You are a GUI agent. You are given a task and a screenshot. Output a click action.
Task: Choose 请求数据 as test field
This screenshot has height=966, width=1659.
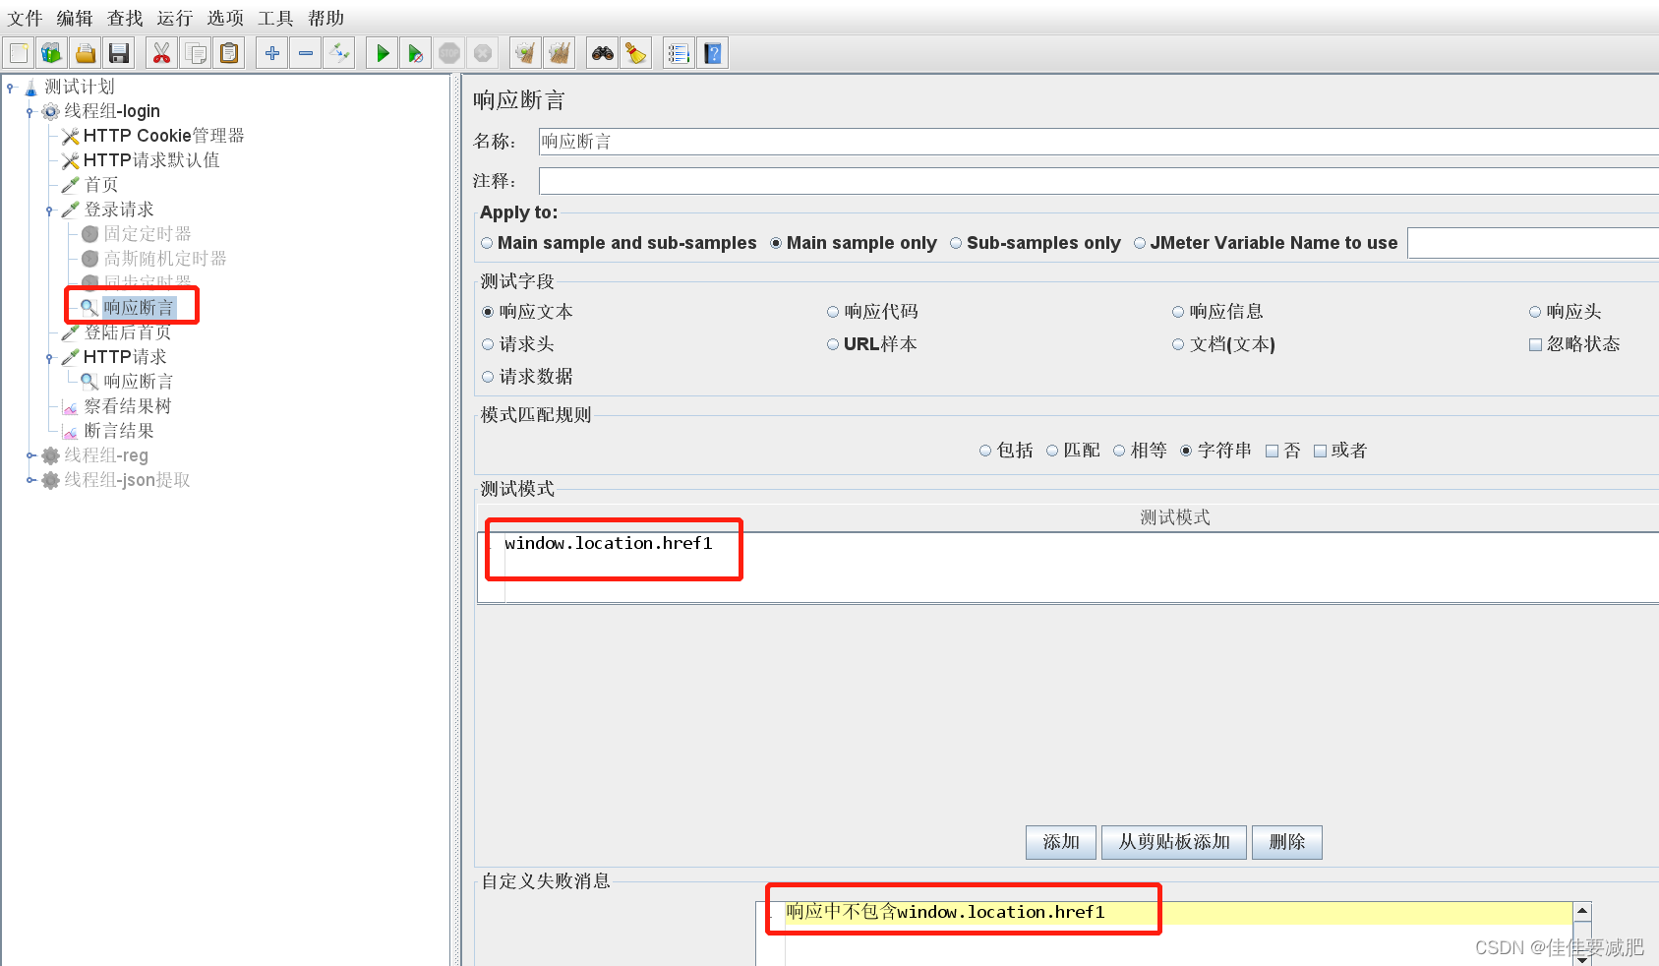point(527,377)
